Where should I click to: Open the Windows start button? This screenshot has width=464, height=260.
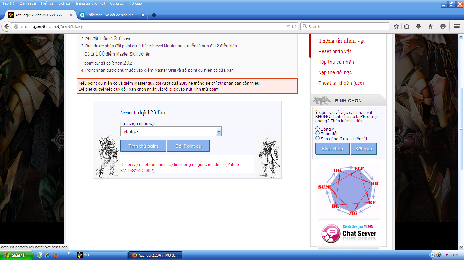coord(17,255)
